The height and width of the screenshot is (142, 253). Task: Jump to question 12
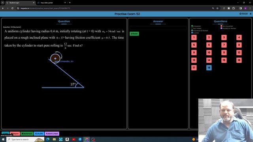239,52
